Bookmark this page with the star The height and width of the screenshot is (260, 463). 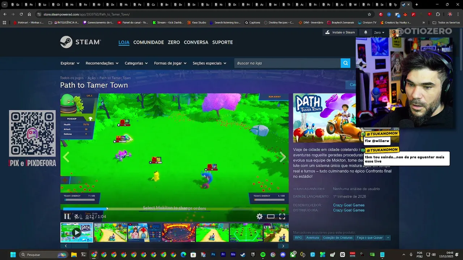tap(369, 14)
